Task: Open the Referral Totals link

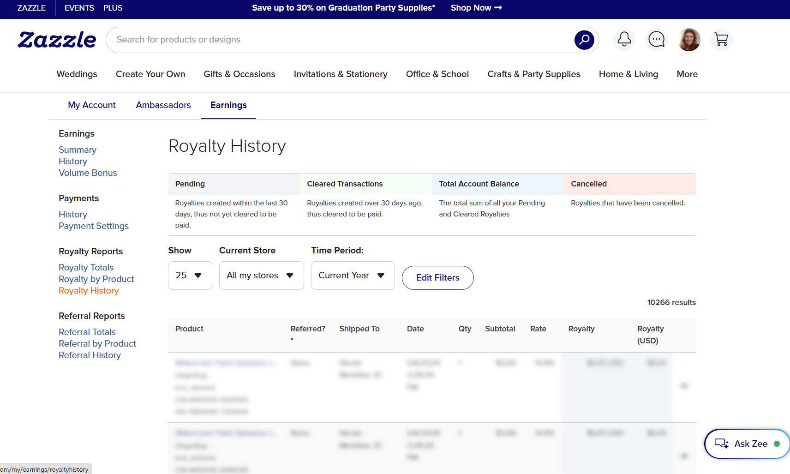Action: (87, 332)
